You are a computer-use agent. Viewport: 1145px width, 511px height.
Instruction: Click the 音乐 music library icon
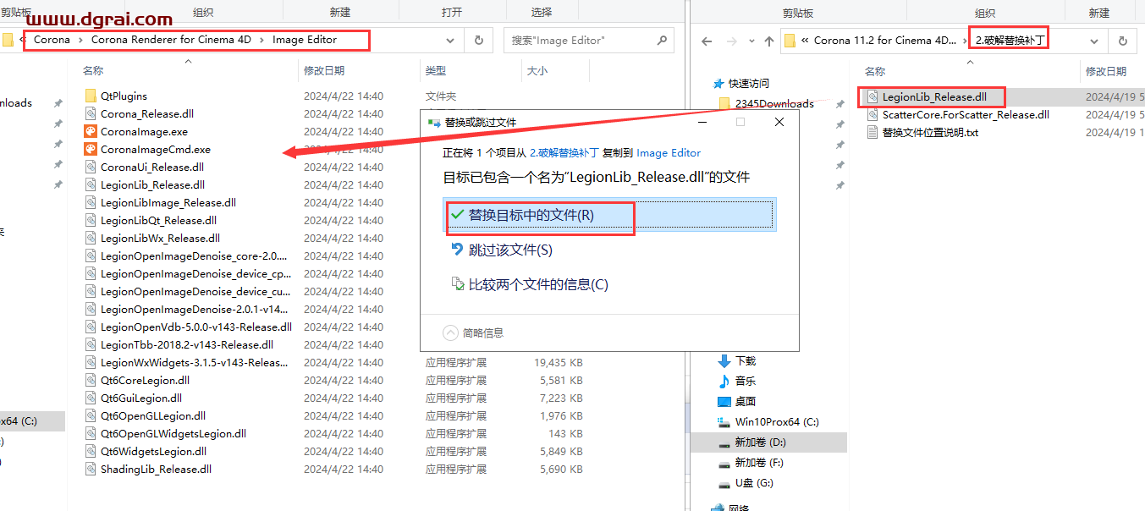[x=724, y=381]
